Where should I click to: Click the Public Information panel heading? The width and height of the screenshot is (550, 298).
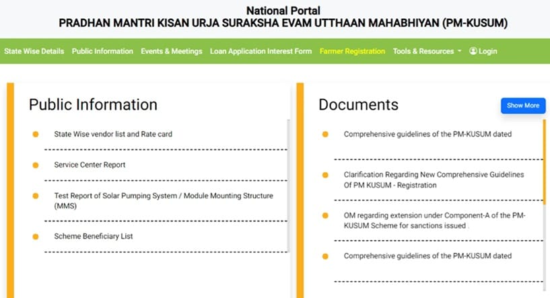[x=93, y=104]
